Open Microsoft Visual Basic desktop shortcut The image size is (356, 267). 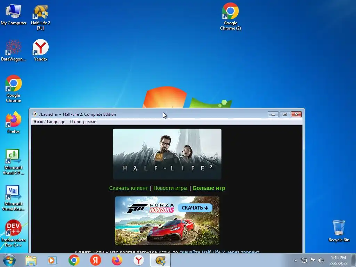point(14,198)
